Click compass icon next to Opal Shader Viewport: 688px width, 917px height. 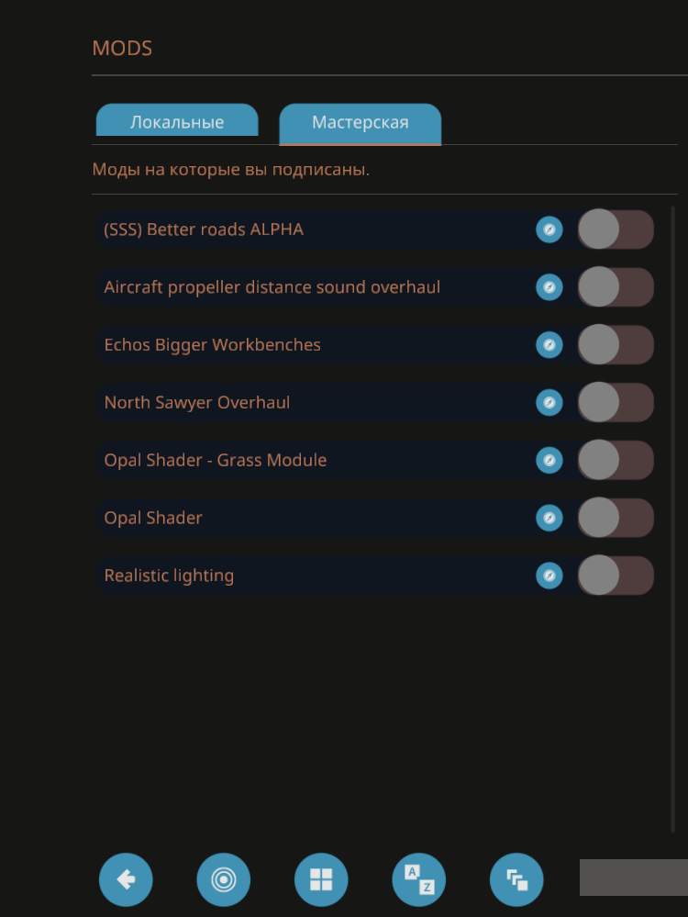click(x=549, y=518)
